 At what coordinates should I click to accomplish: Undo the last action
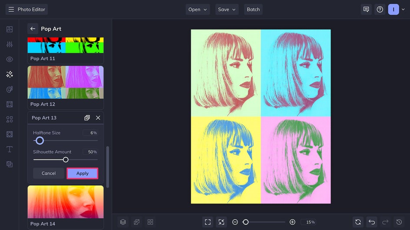pyautogui.click(x=372, y=222)
